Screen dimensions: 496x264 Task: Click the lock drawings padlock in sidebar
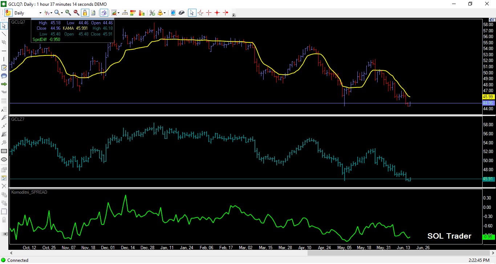click(x=4, y=220)
